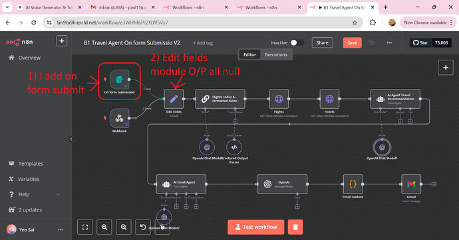Open the Flights codes & formatted dates node
Image resolution: width=459 pixels, height=240 pixels.
[x=220, y=99]
